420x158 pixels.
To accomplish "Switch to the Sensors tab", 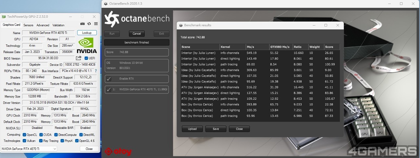I will [x=28, y=25].
